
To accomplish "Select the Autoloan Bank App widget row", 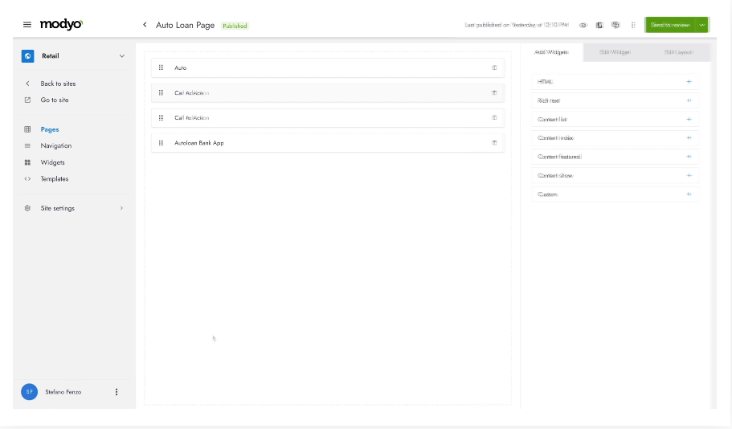I will [321, 143].
